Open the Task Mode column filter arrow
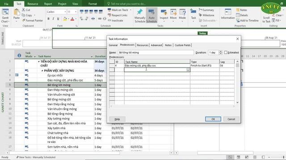The width and height of the screenshot is (286, 160). (x=35, y=56)
